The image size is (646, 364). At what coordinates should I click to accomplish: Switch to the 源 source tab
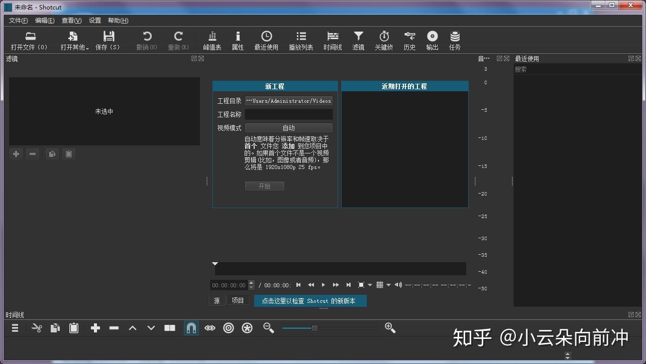217,301
